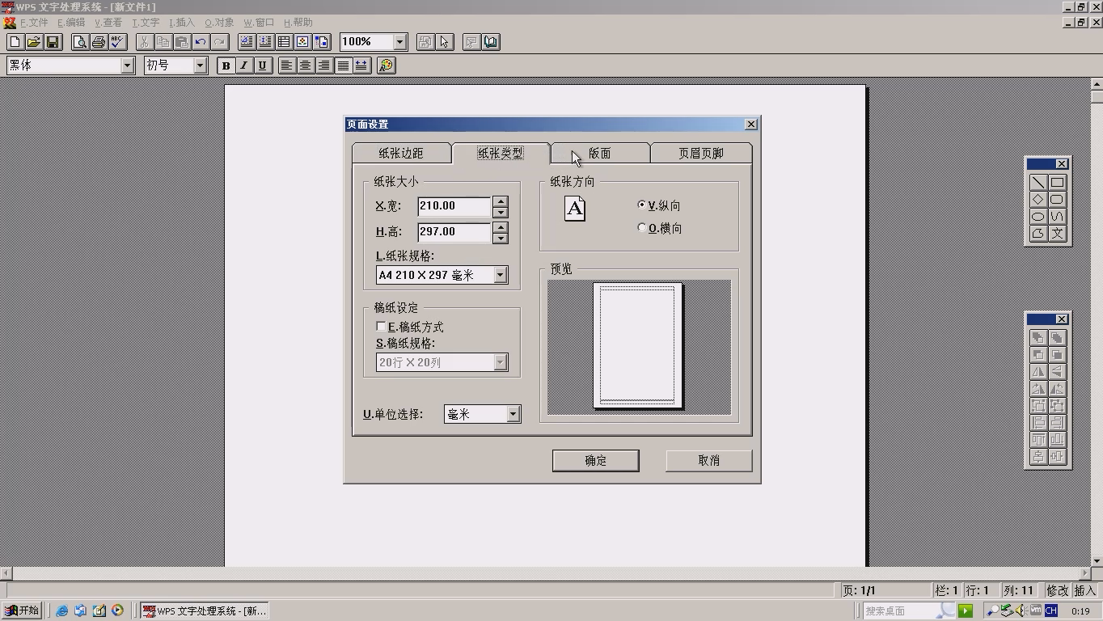Toggle Align right button
This screenshot has width=1103, height=621.
[324, 65]
